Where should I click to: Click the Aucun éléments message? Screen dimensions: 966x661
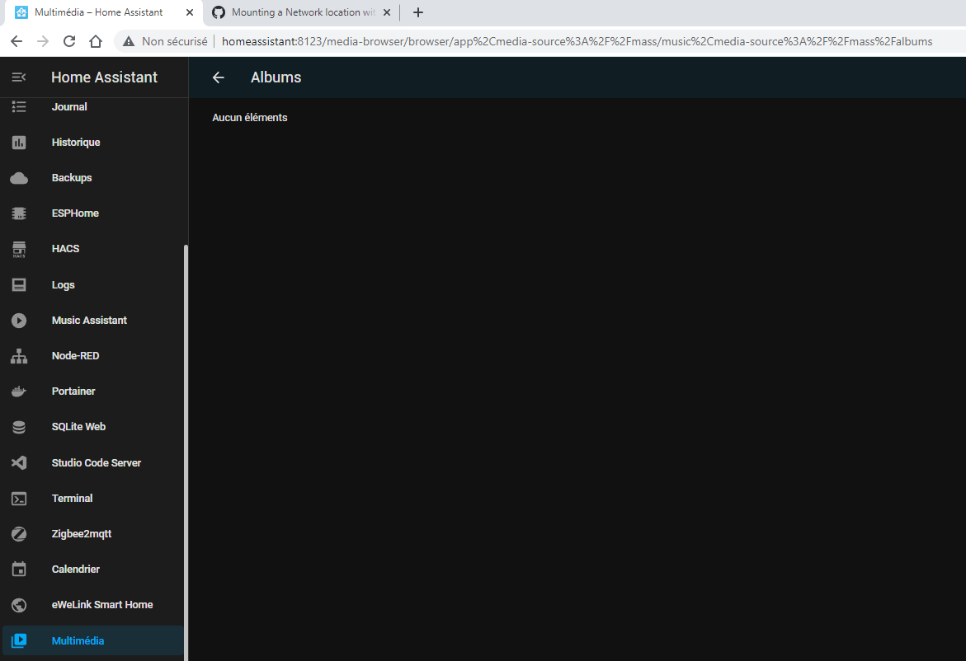pyautogui.click(x=249, y=118)
